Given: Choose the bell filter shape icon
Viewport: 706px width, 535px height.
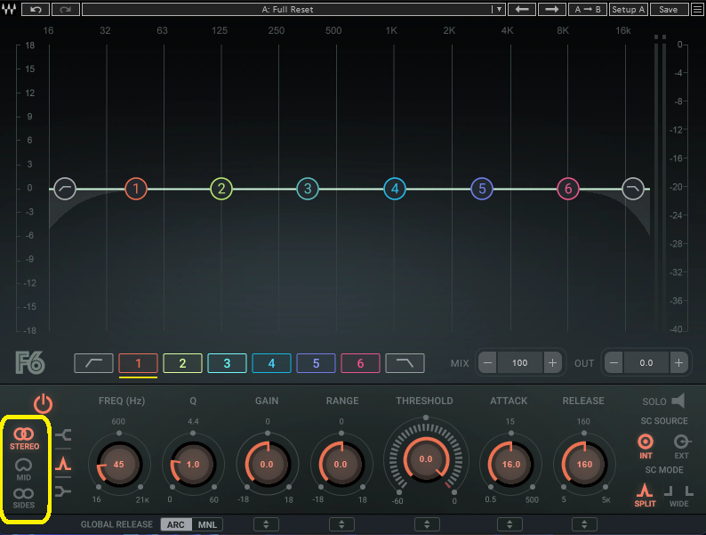Looking at the screenshot, I should coord(62,464).
